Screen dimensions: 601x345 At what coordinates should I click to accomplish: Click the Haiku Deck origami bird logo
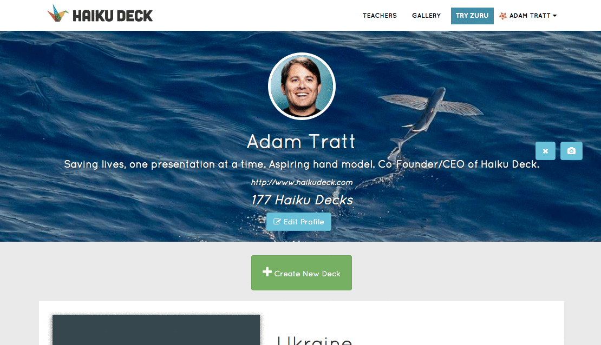[58, 14]
